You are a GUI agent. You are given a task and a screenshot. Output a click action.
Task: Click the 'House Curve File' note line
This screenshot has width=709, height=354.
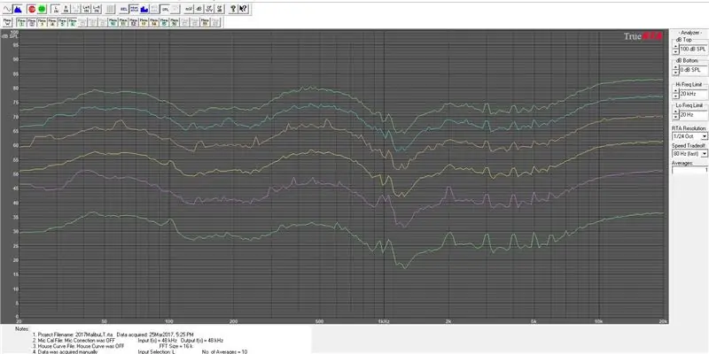tap(78, 345)
